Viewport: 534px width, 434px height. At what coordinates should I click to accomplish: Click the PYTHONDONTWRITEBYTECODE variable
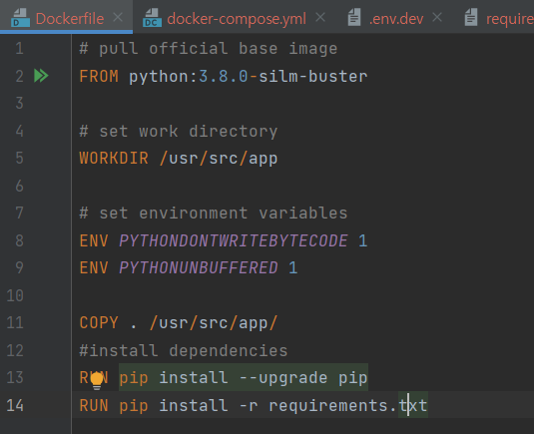coord(234,240)
